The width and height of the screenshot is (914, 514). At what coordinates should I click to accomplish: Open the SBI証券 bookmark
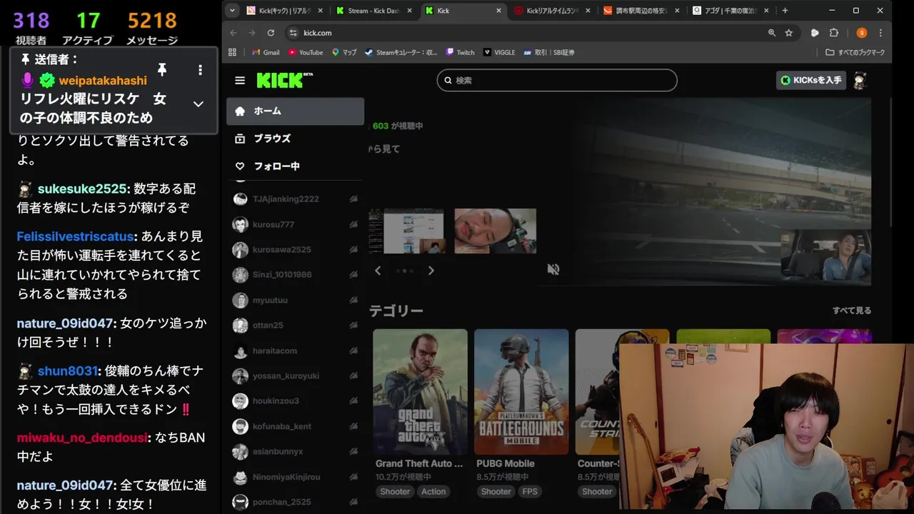(x=548, y=52)
